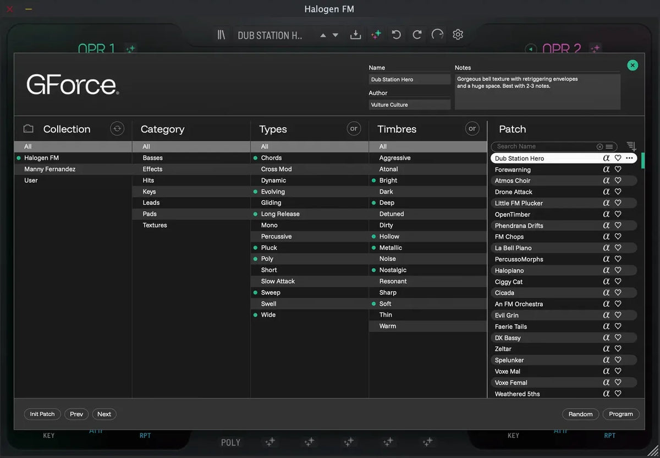Image resolution: width=660 pixels, height=458 pixels.
Task: Click the Random button
Action: [581, 414]
